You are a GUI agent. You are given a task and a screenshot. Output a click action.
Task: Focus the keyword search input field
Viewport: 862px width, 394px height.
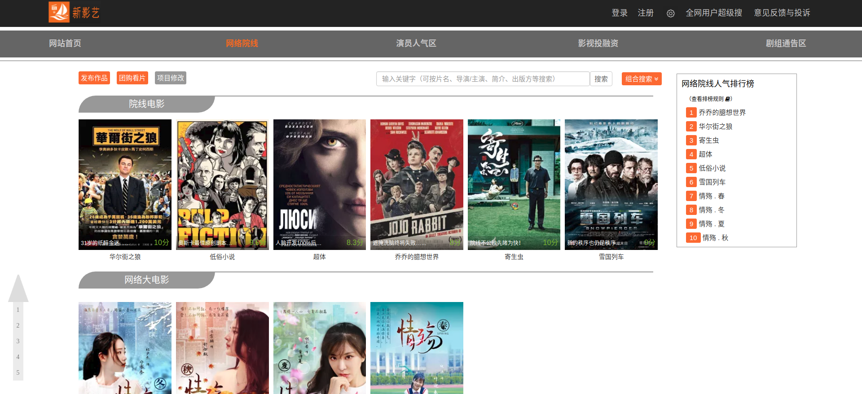(482, 79)
